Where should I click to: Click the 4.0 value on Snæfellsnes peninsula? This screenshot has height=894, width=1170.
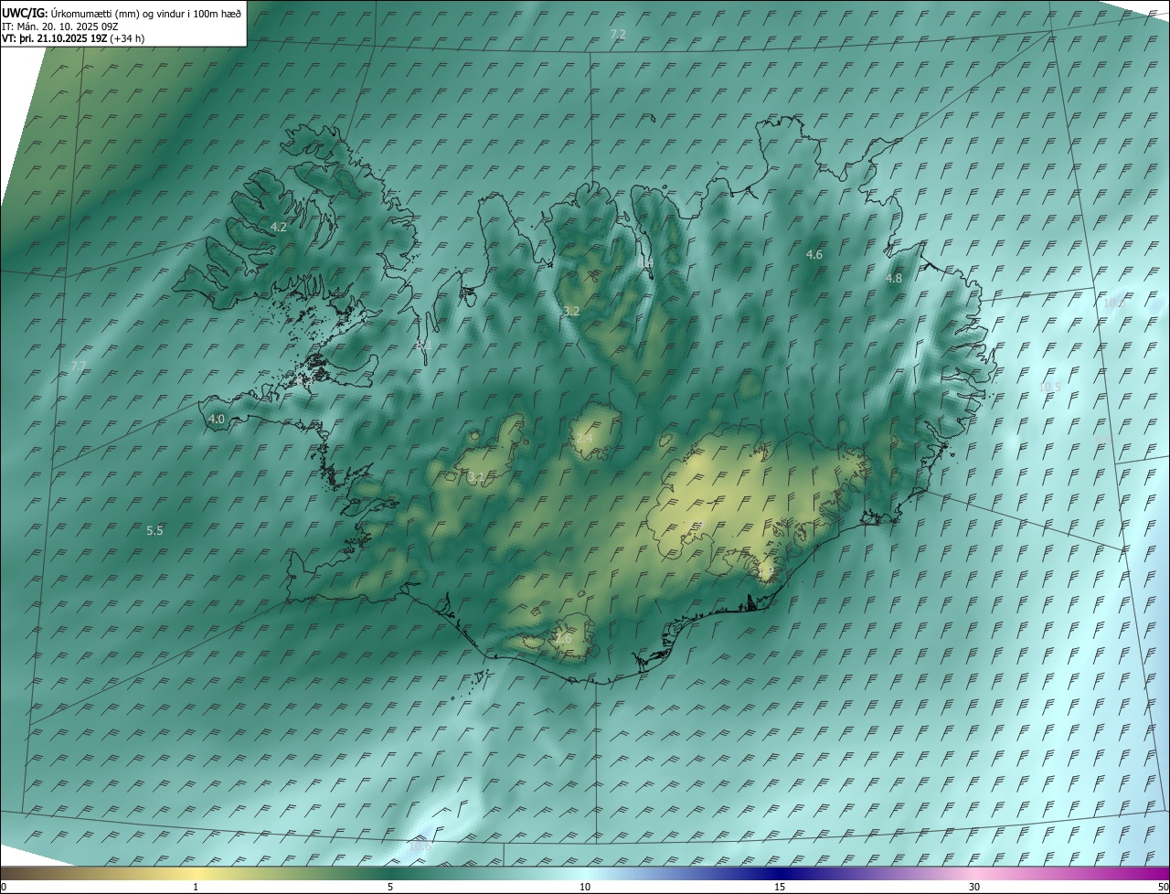click(216, 419)
